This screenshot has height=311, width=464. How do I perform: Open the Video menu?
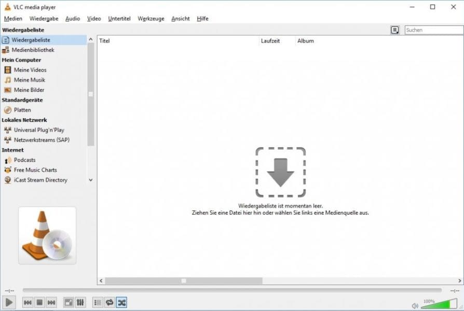(x=94, y=19)
